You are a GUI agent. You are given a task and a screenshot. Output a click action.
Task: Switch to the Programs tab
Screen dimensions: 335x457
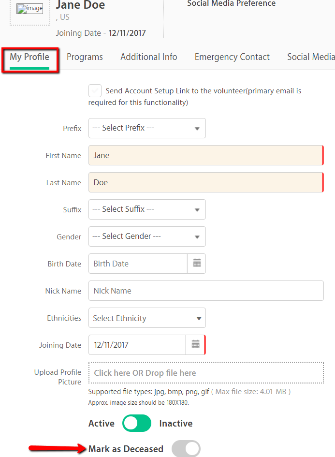(x=85, y=57)
